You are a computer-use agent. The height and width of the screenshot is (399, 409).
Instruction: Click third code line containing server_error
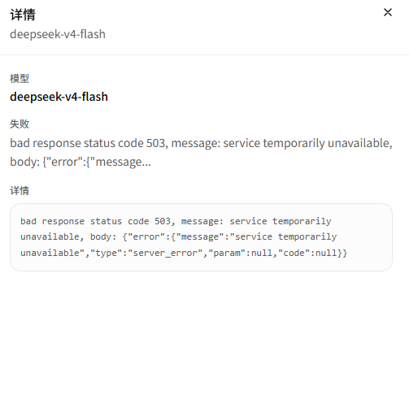pyautogui.click(x=184, y=253)
